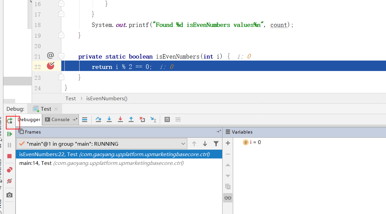Step out of current method
The width and height of the screenshot is (386, 214).
[131, 120]
